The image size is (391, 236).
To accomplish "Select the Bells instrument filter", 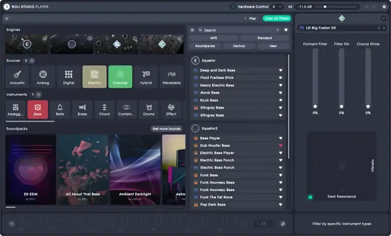I will point(60,110).
